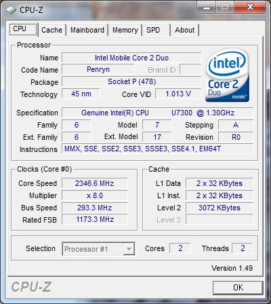Open the Cache tab
271x304 pixels.
(x=51, y=30)
